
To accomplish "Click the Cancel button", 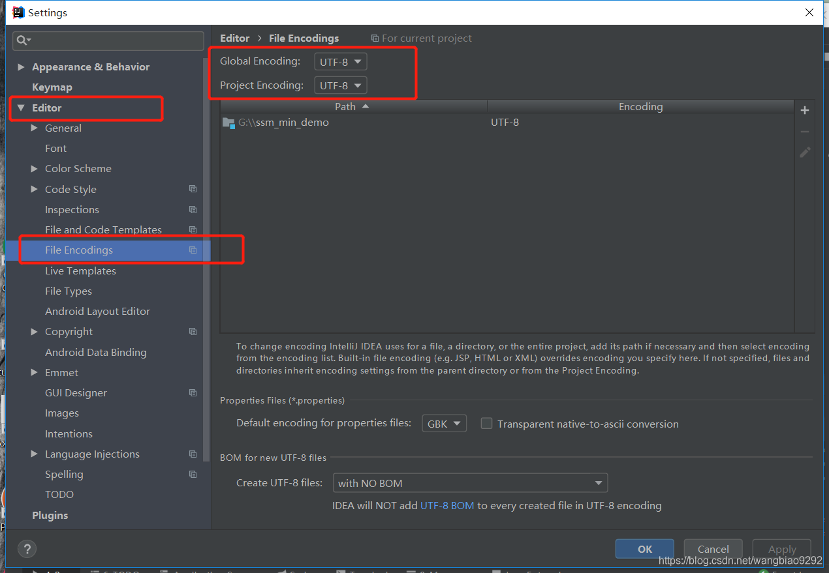I will 713,549.
